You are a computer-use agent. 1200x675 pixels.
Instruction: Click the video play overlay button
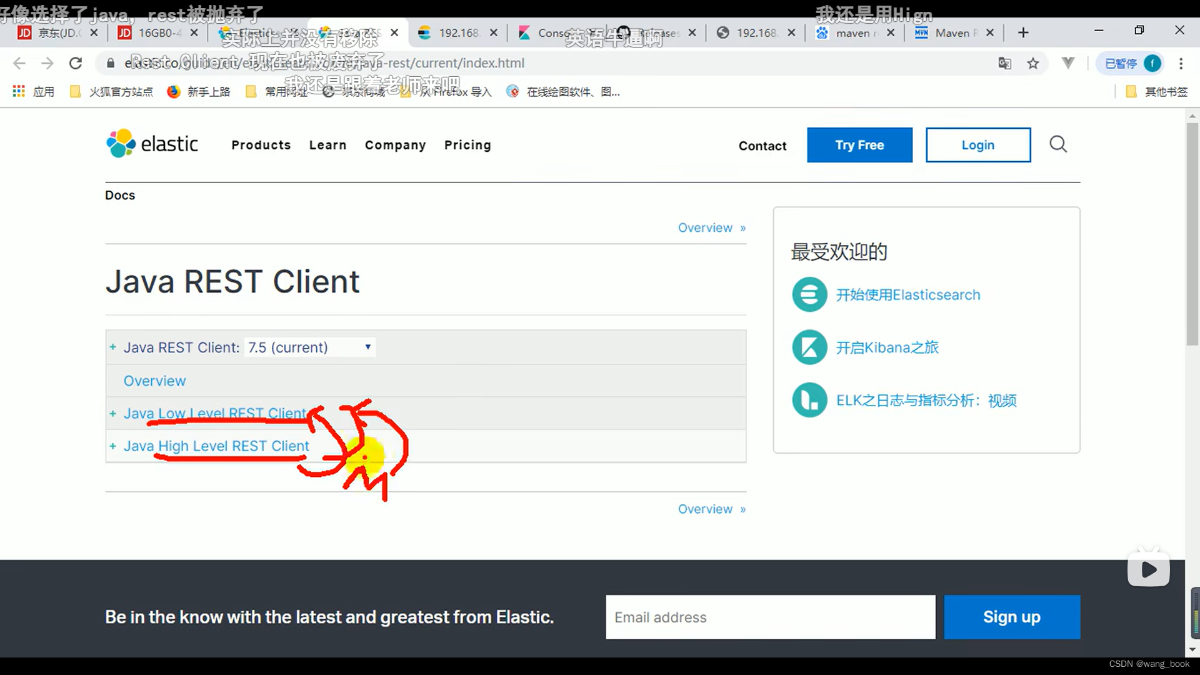[x=1149, y=569]
